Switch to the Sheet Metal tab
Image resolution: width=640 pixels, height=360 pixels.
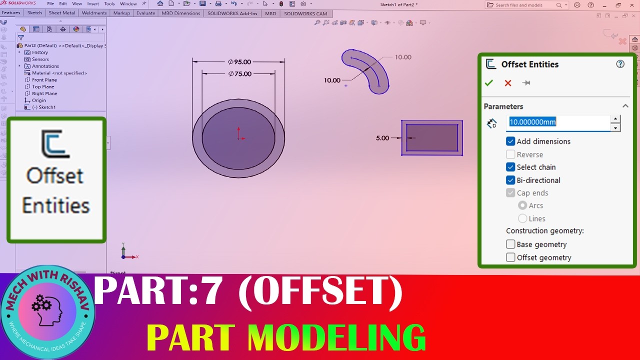coord(62,13)
